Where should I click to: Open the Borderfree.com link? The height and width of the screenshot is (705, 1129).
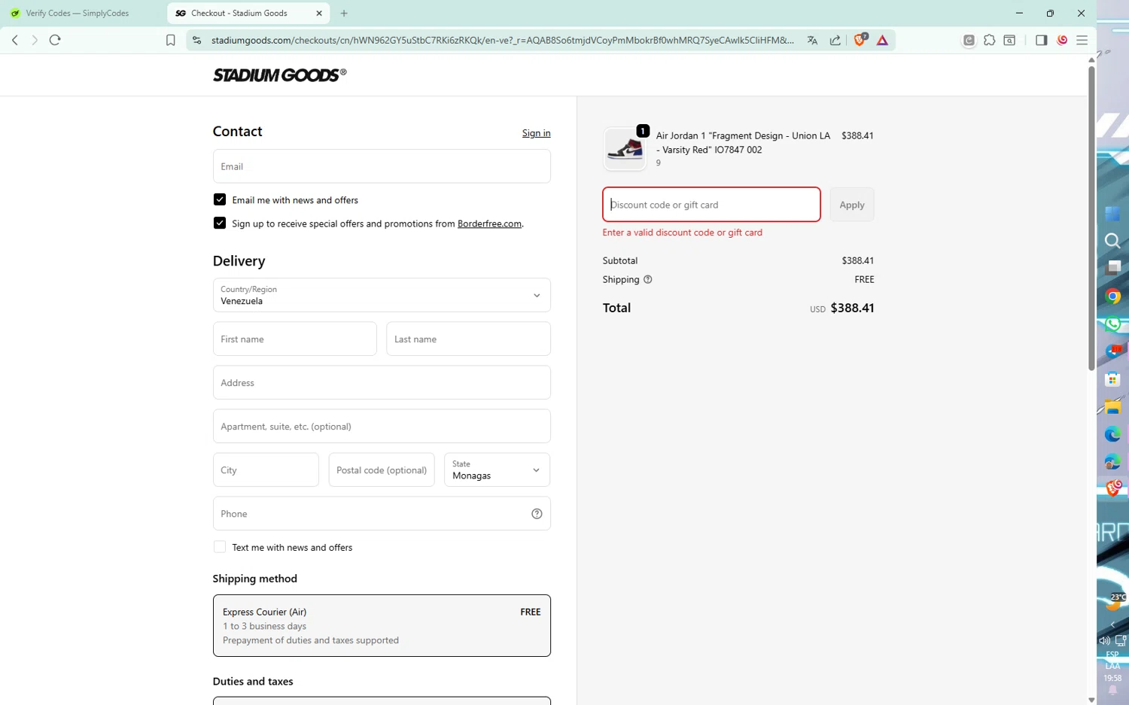489,223
